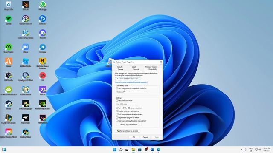Enable Run in 640 x 480 screen resolution
Viewport: 273px width, 153px height.
click(117, 108)
